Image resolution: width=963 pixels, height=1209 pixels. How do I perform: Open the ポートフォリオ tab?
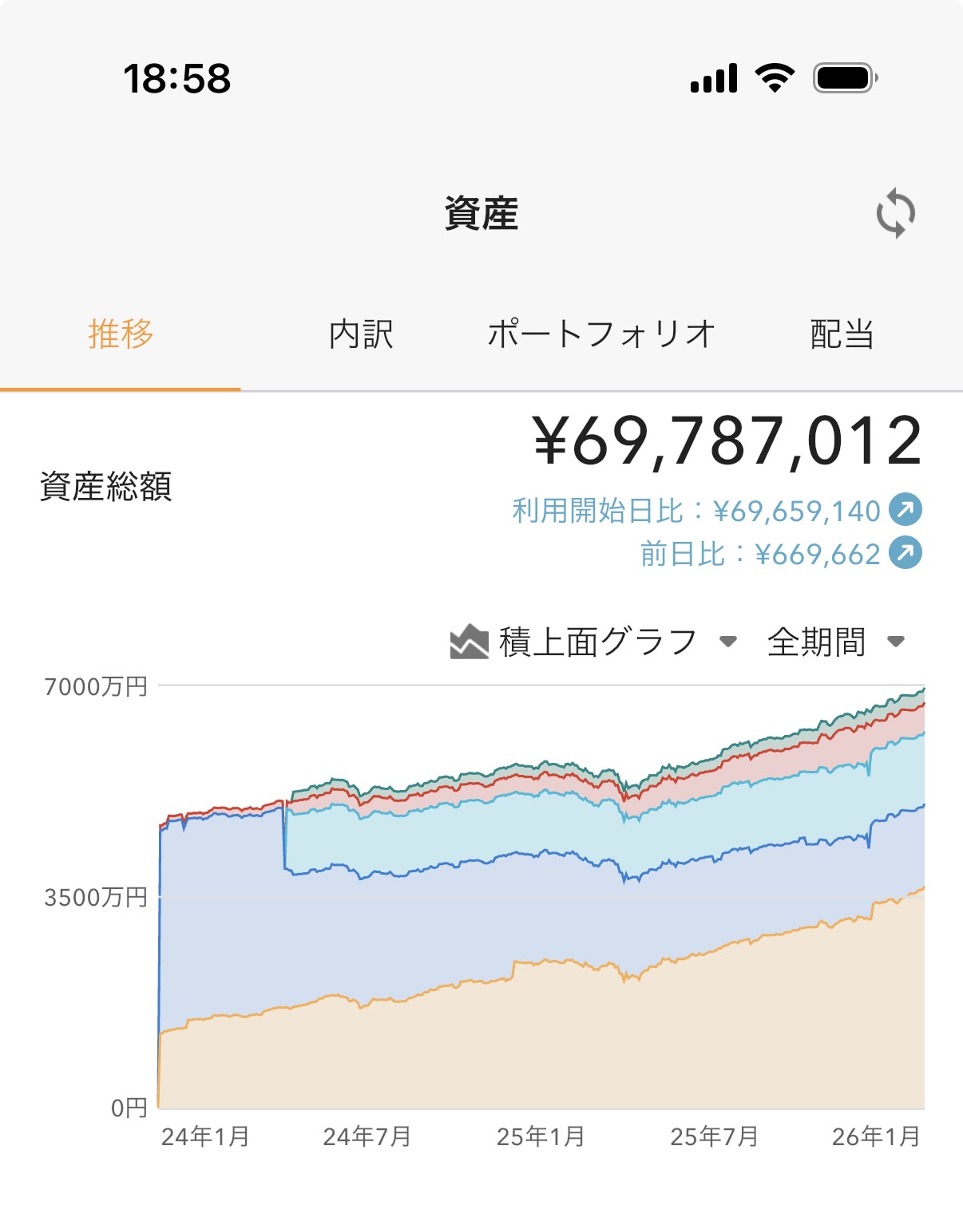point(601,334)
